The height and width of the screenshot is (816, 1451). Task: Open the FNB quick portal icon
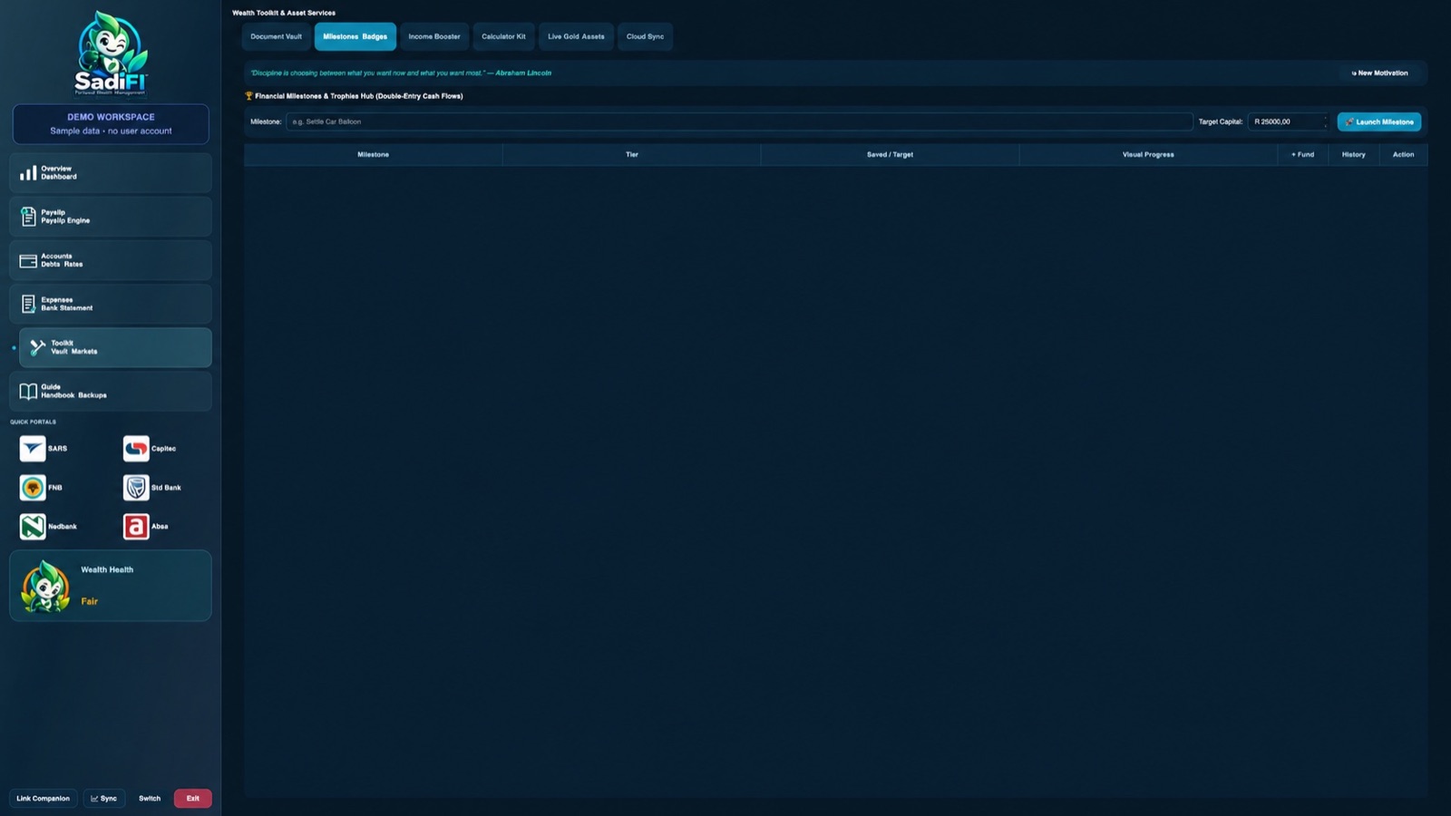coord(33,487)
